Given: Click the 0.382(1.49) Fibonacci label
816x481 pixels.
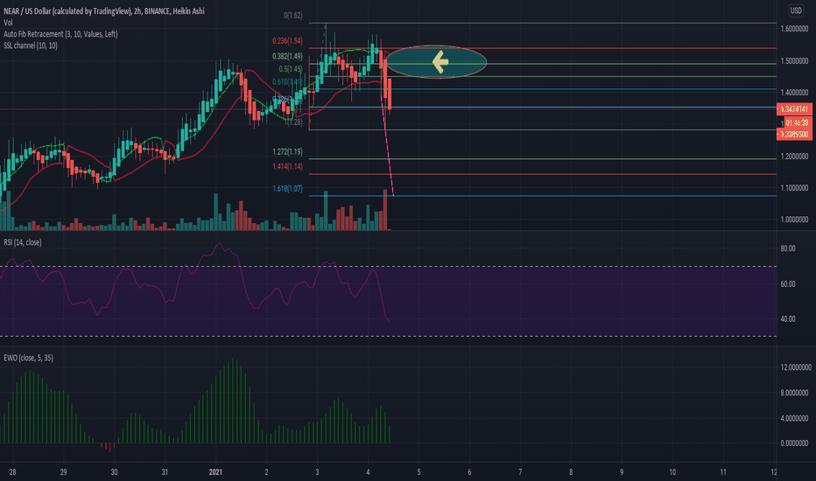Looking at the screenshot, I should click(x=287, y=56).
